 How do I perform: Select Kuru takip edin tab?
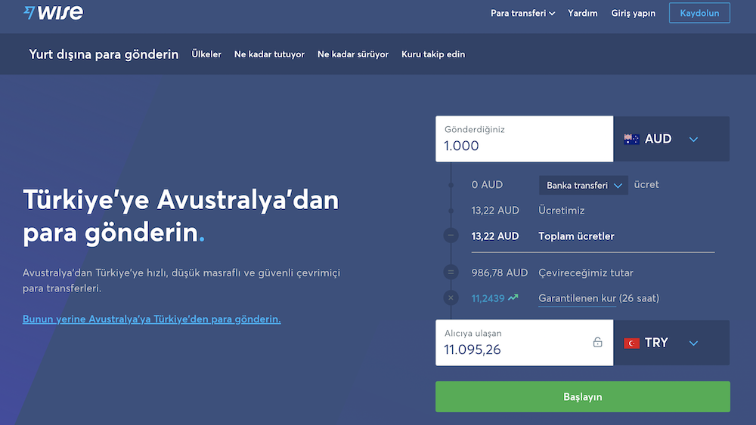tap(433, 54)
